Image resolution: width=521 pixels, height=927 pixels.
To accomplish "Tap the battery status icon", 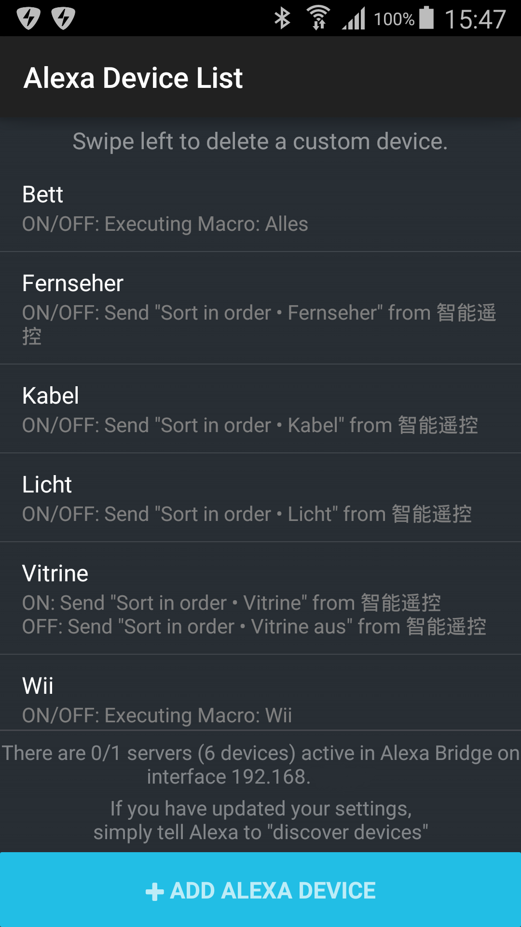I will [x=426, y=18].
